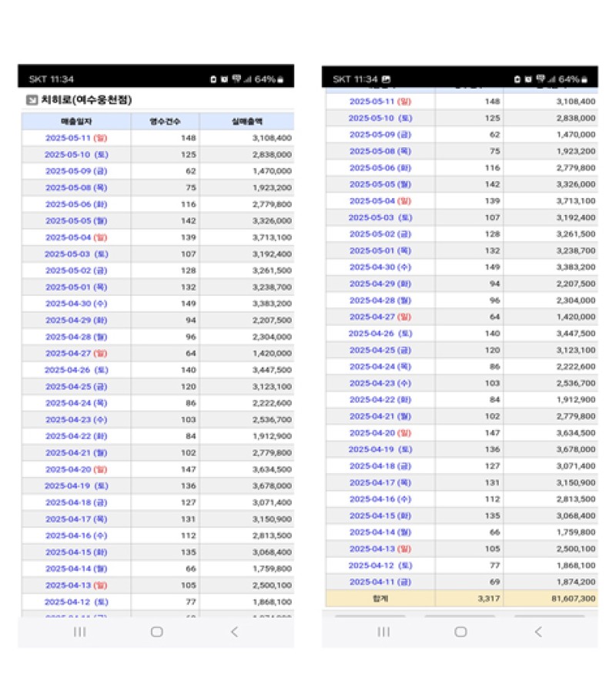
Task: Tap the back arrow on left phone screen
Action: click(x=235, y=632)
